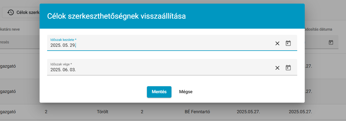
Task: Clear the Időszak kezdete date value
Action: point(277,43)
